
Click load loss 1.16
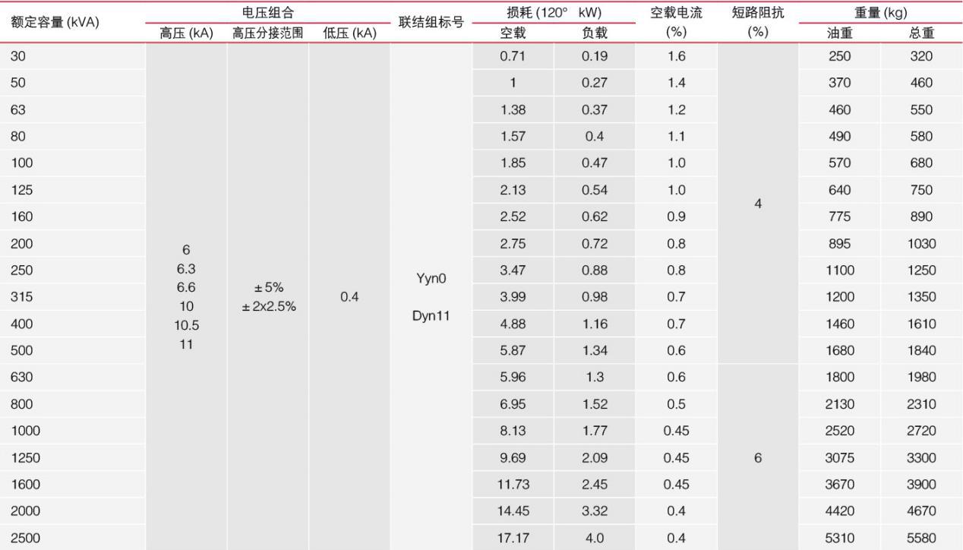pos(594,324)
